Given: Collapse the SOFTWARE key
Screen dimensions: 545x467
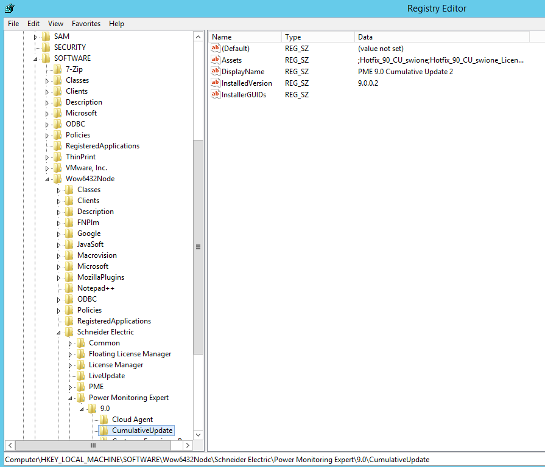Looking at the screenshot, I should 35,59.
